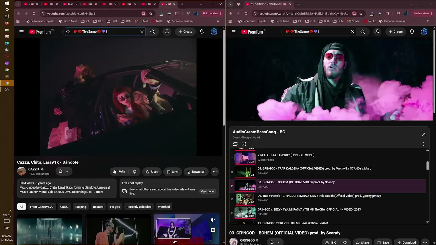
Task: Open notifications bell in left YouTube header
Action: click(x=202, y=32)
